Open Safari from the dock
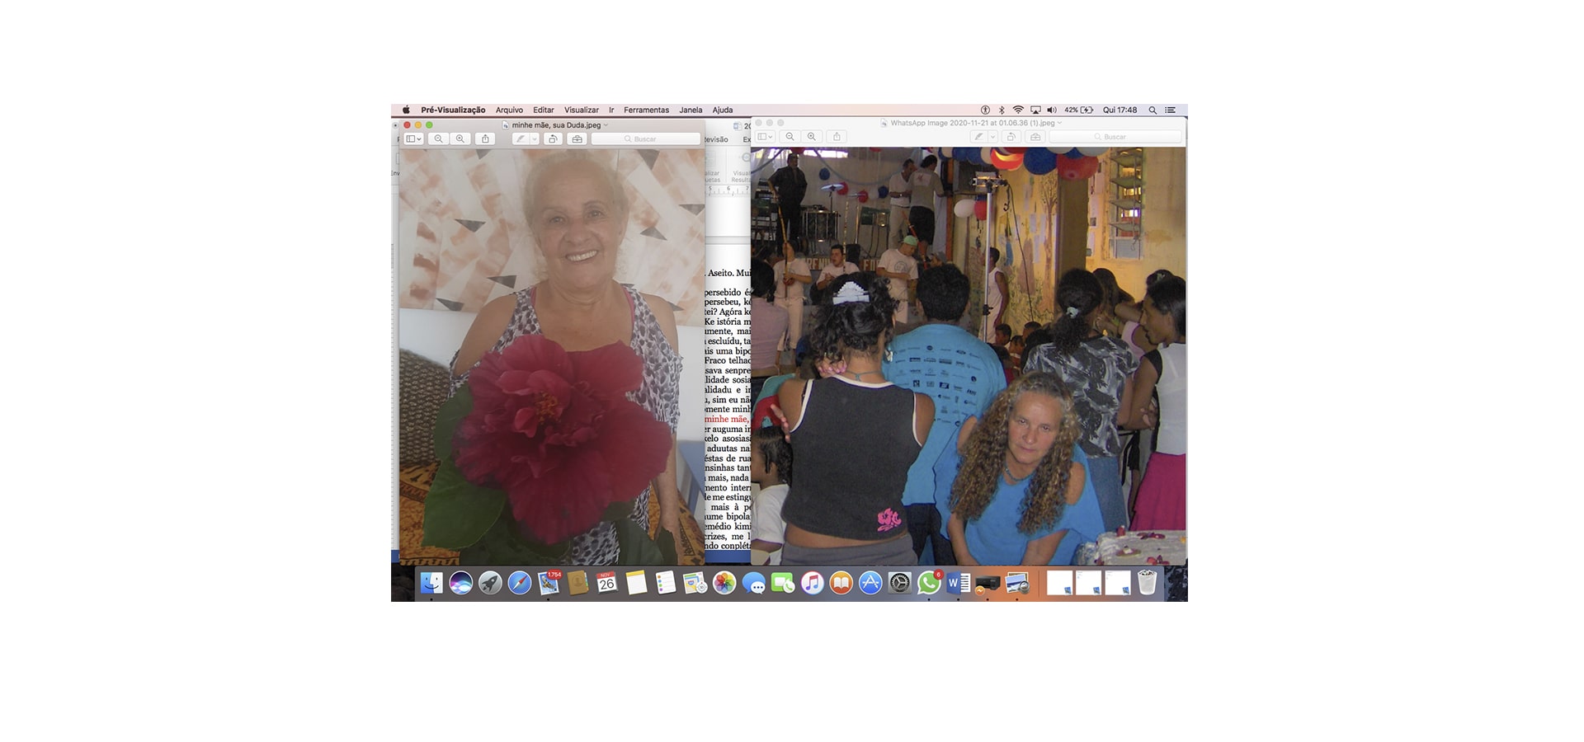 point(520,583)
